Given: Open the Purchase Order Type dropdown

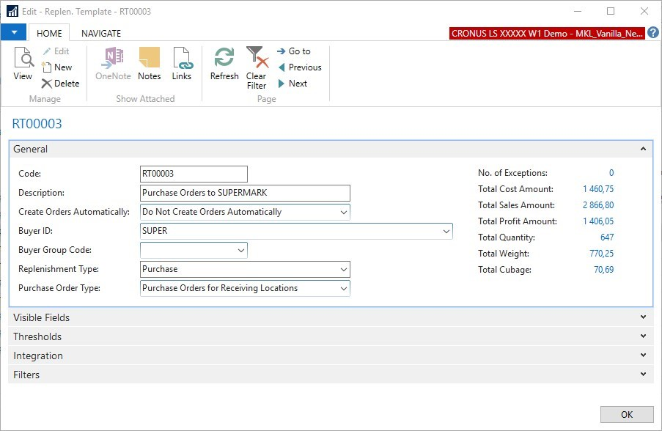Looking at the screenshot, I should click(344, 288).
